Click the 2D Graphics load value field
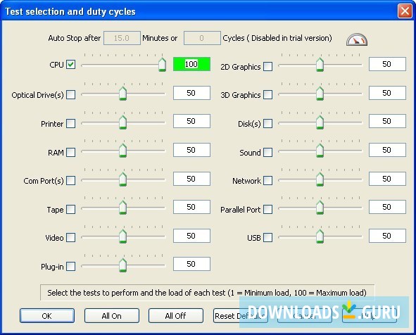Viewport: 416px width, 335px height. pyautogui.click(x=387, y=64)
